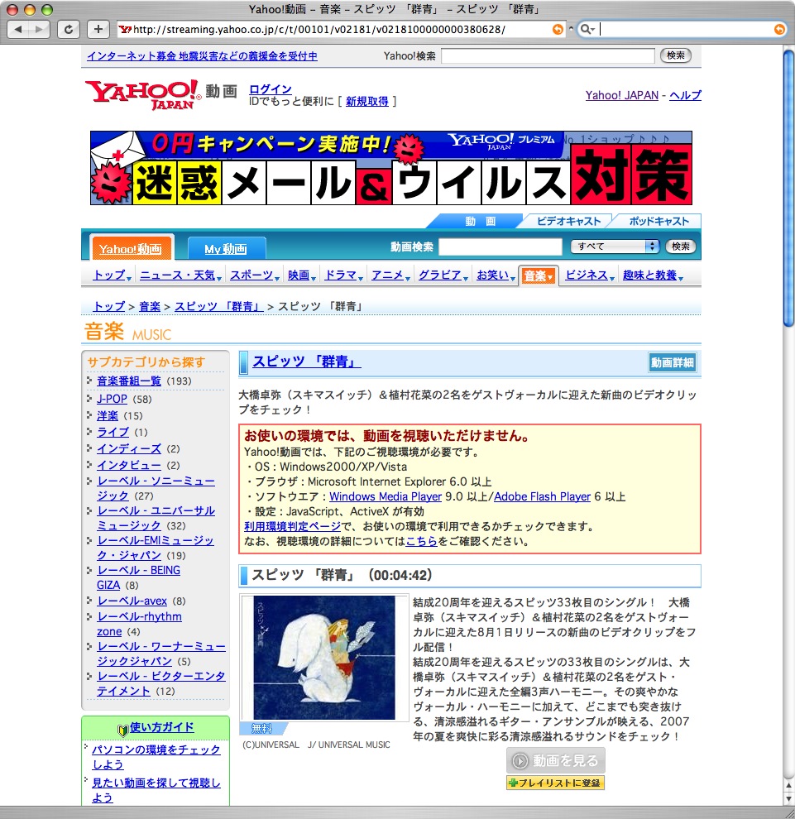
Task: Click the browser back arrow button
Action: 18,29
